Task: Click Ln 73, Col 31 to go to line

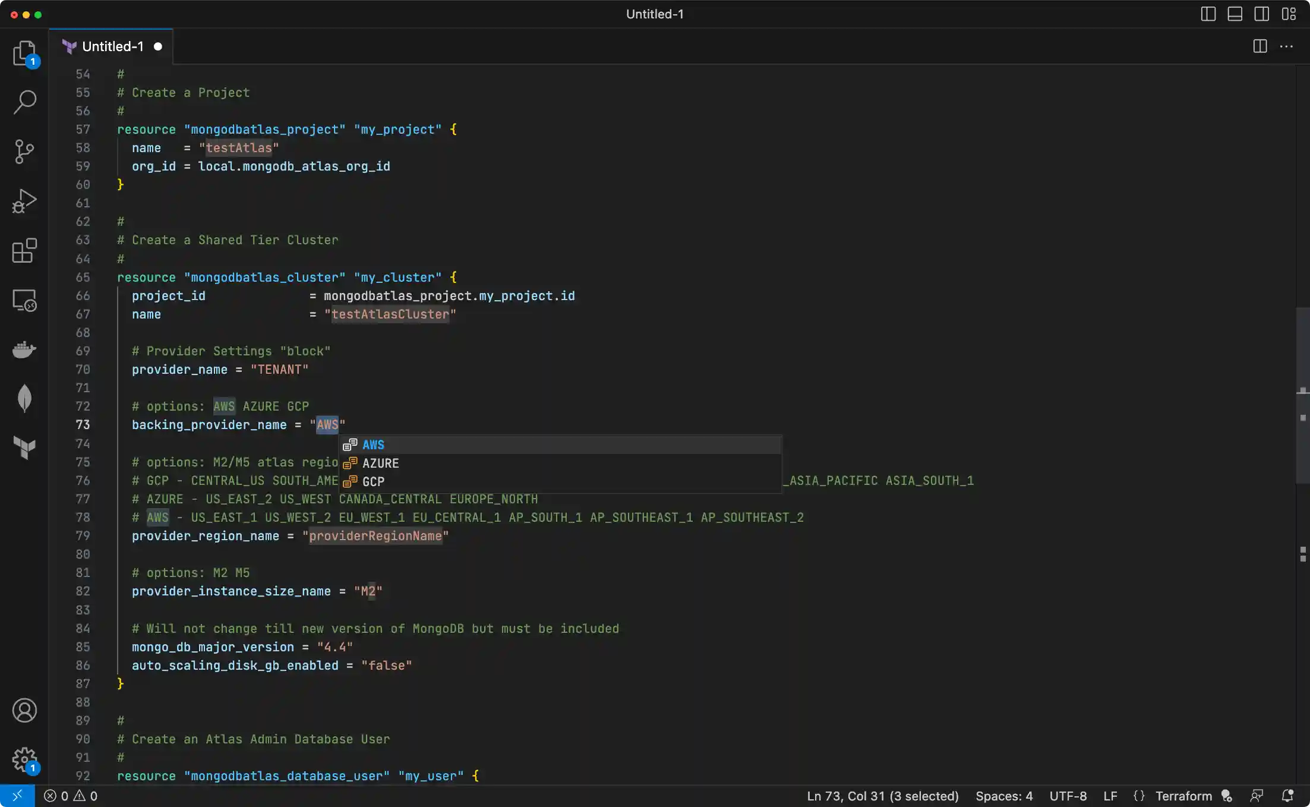Action: (x=882, y=796)
